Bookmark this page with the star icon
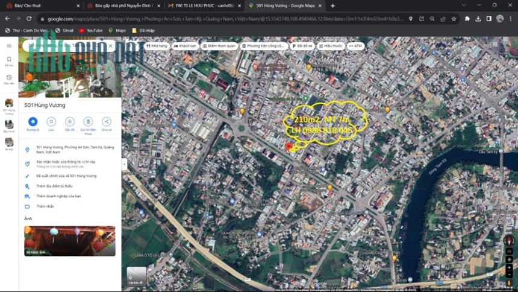The width and height of the screenshot is (518, 292). click(454, 19)
